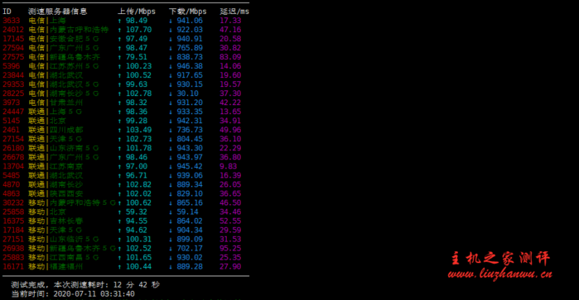Click server ID 24447
Screen dimensions: 579x300
point(13,112)
